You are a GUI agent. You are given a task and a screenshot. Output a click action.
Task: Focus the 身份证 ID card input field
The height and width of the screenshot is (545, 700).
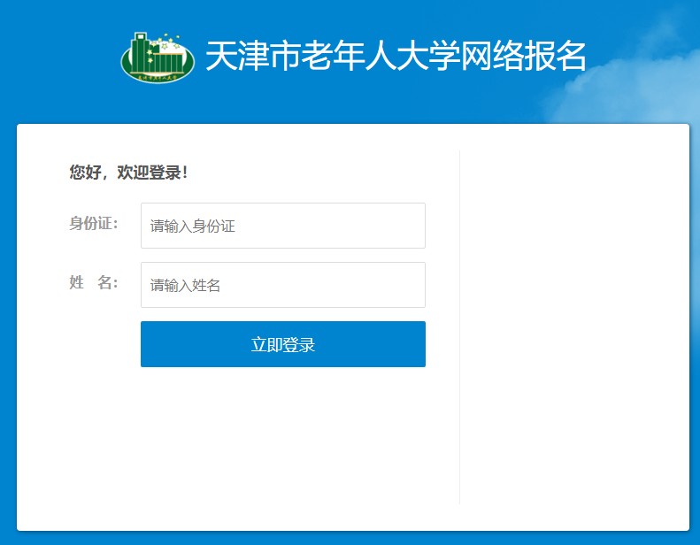tap(283, 226)
